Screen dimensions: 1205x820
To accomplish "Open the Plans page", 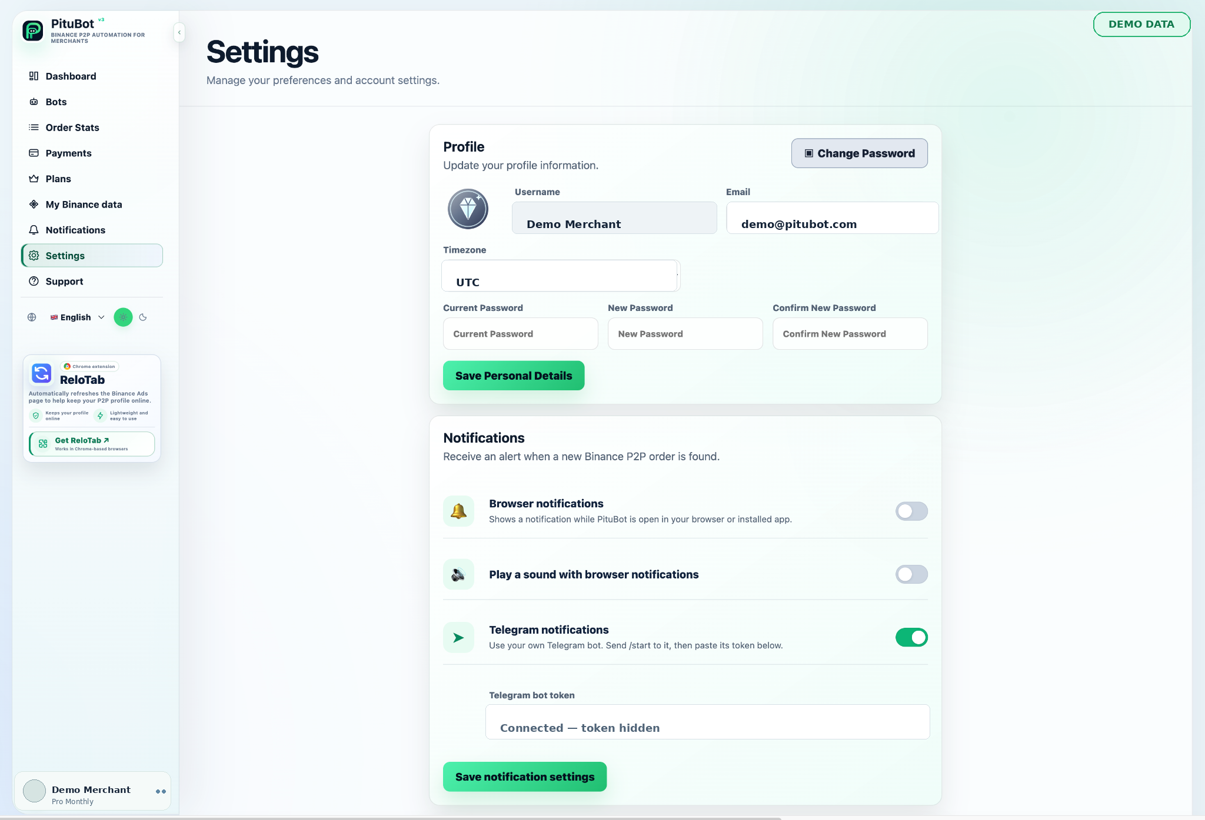I will click(92, 179).
